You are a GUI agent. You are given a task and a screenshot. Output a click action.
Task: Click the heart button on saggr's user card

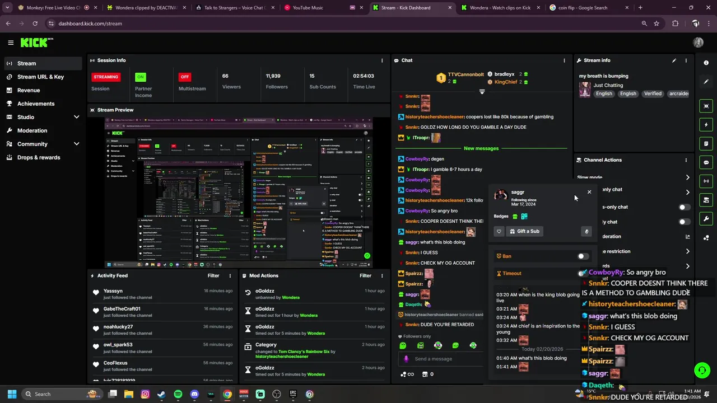(499, 231)
